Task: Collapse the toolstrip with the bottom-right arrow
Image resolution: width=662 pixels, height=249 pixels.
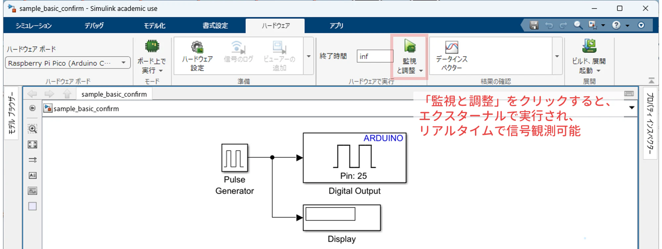Action: pos(651,80)
